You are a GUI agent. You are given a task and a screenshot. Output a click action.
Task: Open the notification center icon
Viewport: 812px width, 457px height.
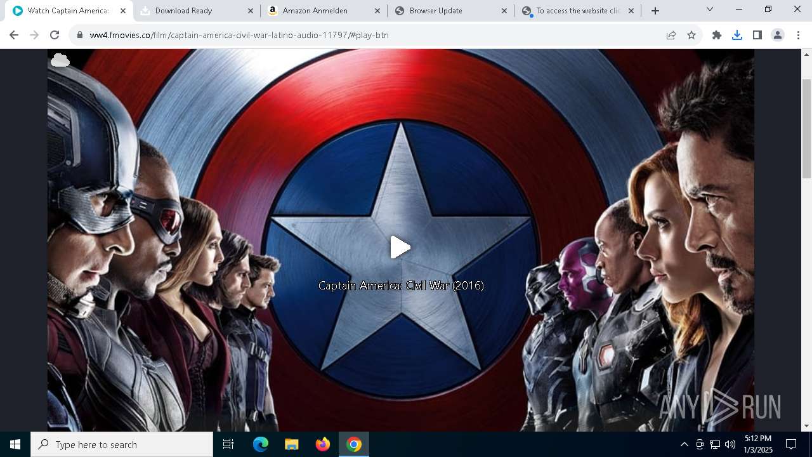point(791,444)
